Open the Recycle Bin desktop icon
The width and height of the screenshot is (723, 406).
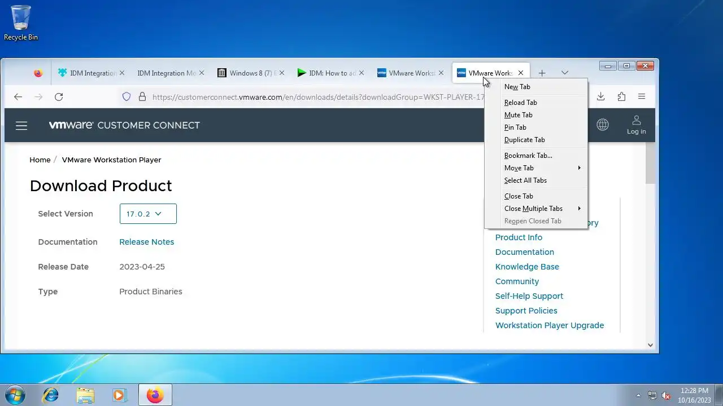tap(21, 23)
